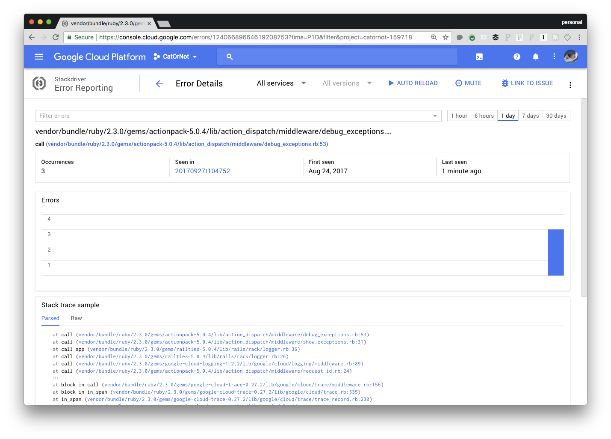Focus the Cloud Platform search bar
Viewport: 611px width, 439px height.
pos(337,56)
